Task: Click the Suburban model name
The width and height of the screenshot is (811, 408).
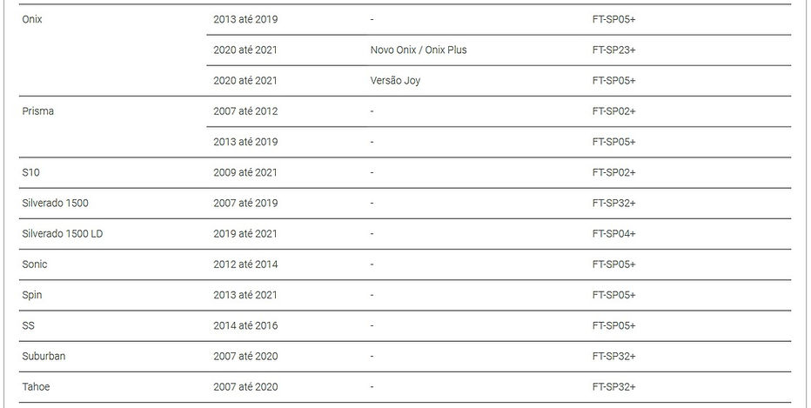Action: pyautogui.click(x=44, y=356)
